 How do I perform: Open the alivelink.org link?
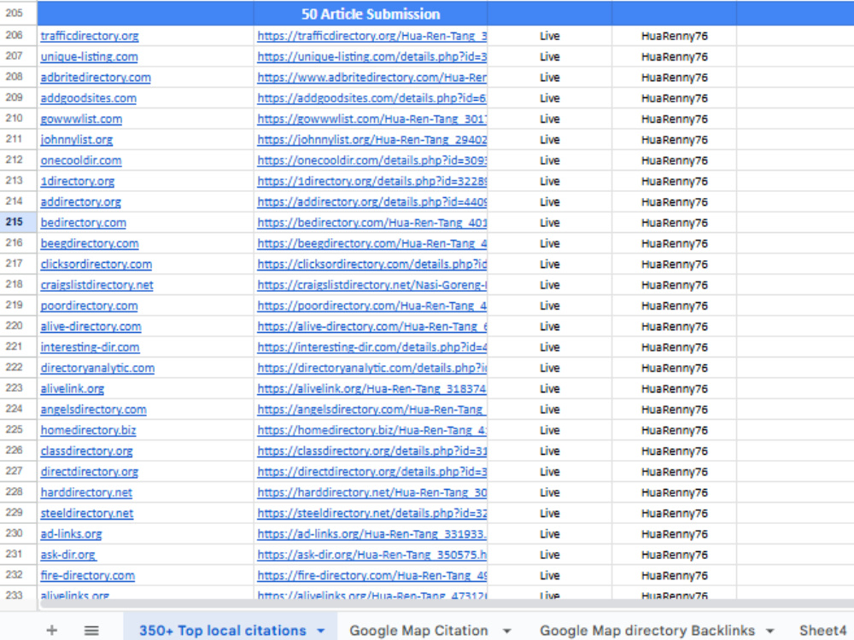[x=73, y=388]
